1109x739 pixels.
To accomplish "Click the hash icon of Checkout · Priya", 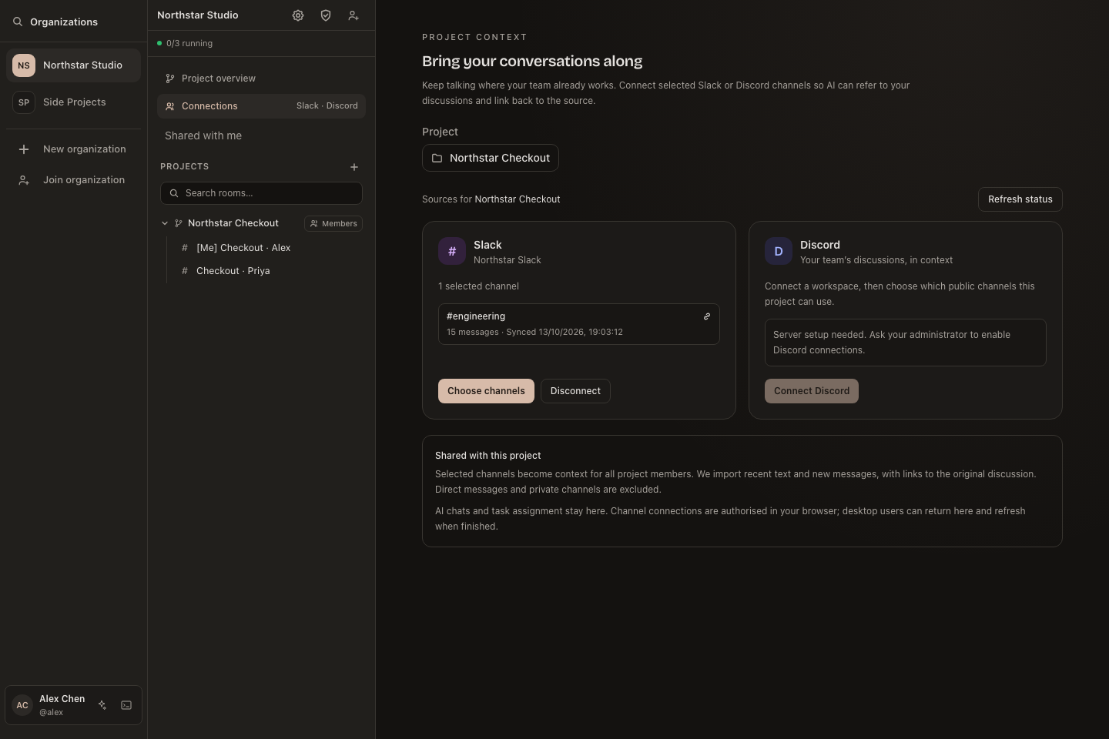I will [x=185, y=271].
